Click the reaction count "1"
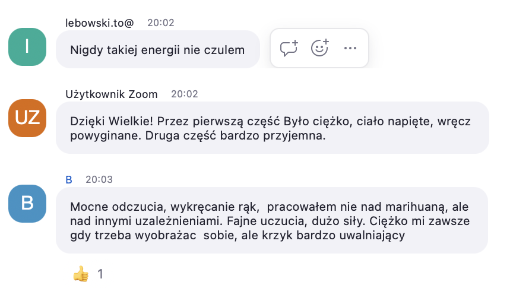Screen dimensions: 532x304 [x=100, y=274]
